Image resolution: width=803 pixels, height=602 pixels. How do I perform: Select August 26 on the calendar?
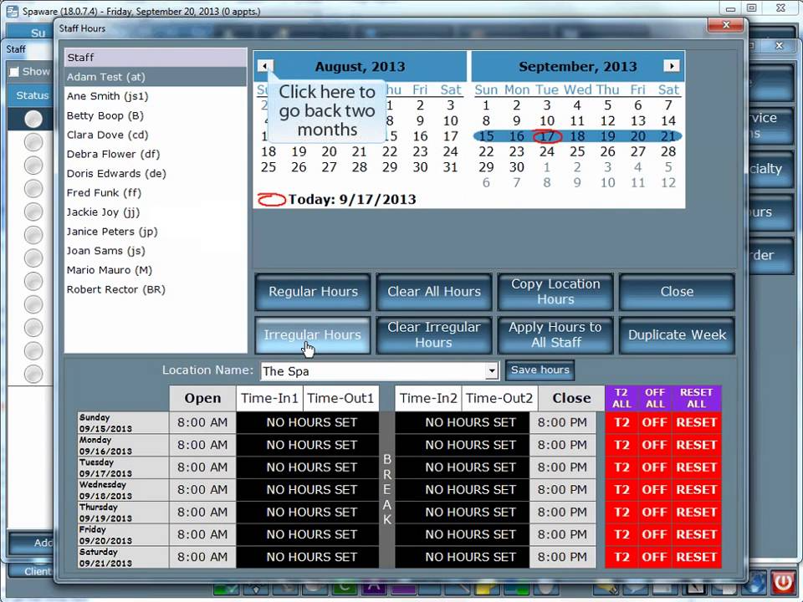[299, 167]
